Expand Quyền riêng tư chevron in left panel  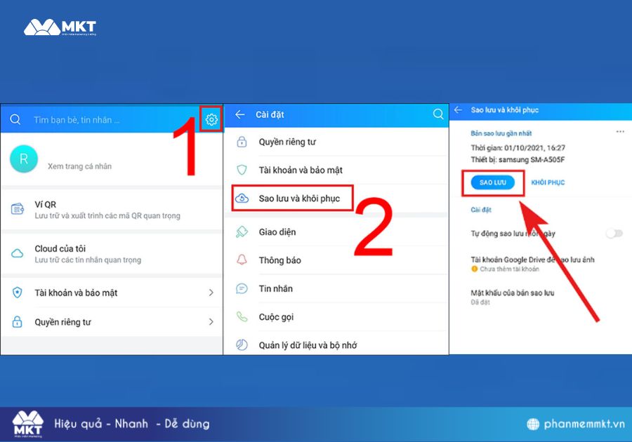click(211, 322)
